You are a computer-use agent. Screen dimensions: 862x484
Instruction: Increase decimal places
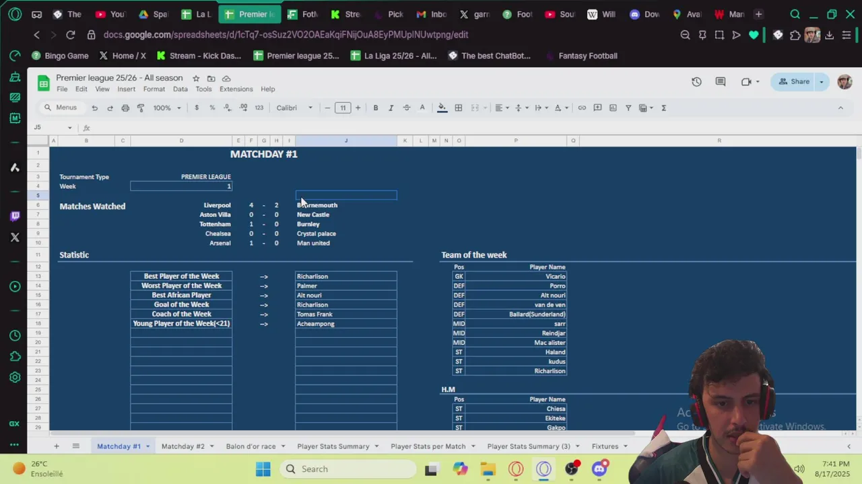tap(243, 108)
